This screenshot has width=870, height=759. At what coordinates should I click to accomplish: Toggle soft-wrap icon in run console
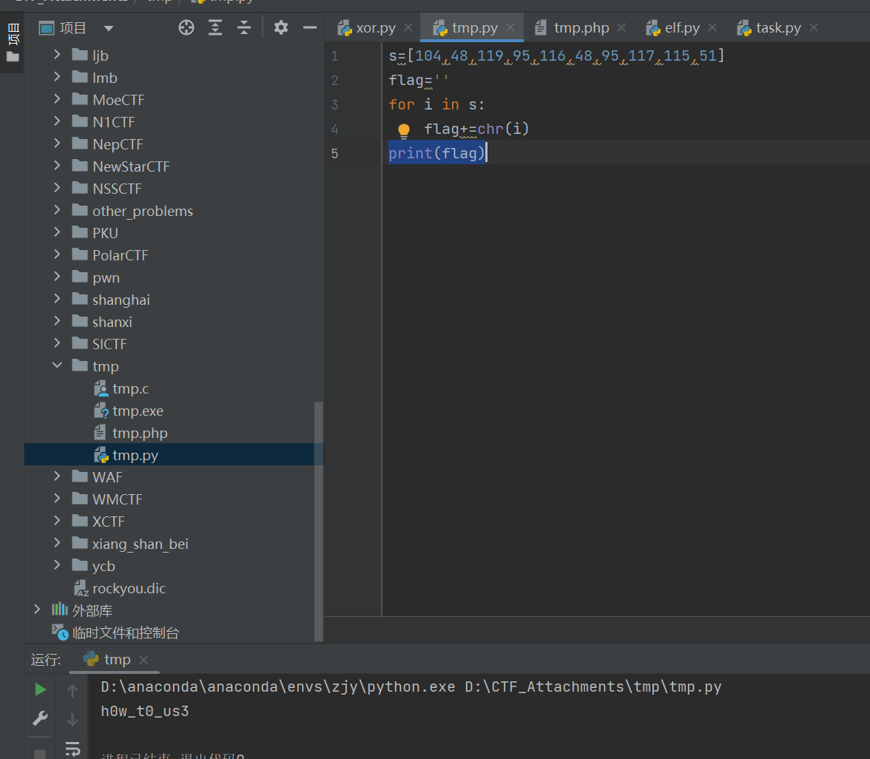(x=72, y=749)
